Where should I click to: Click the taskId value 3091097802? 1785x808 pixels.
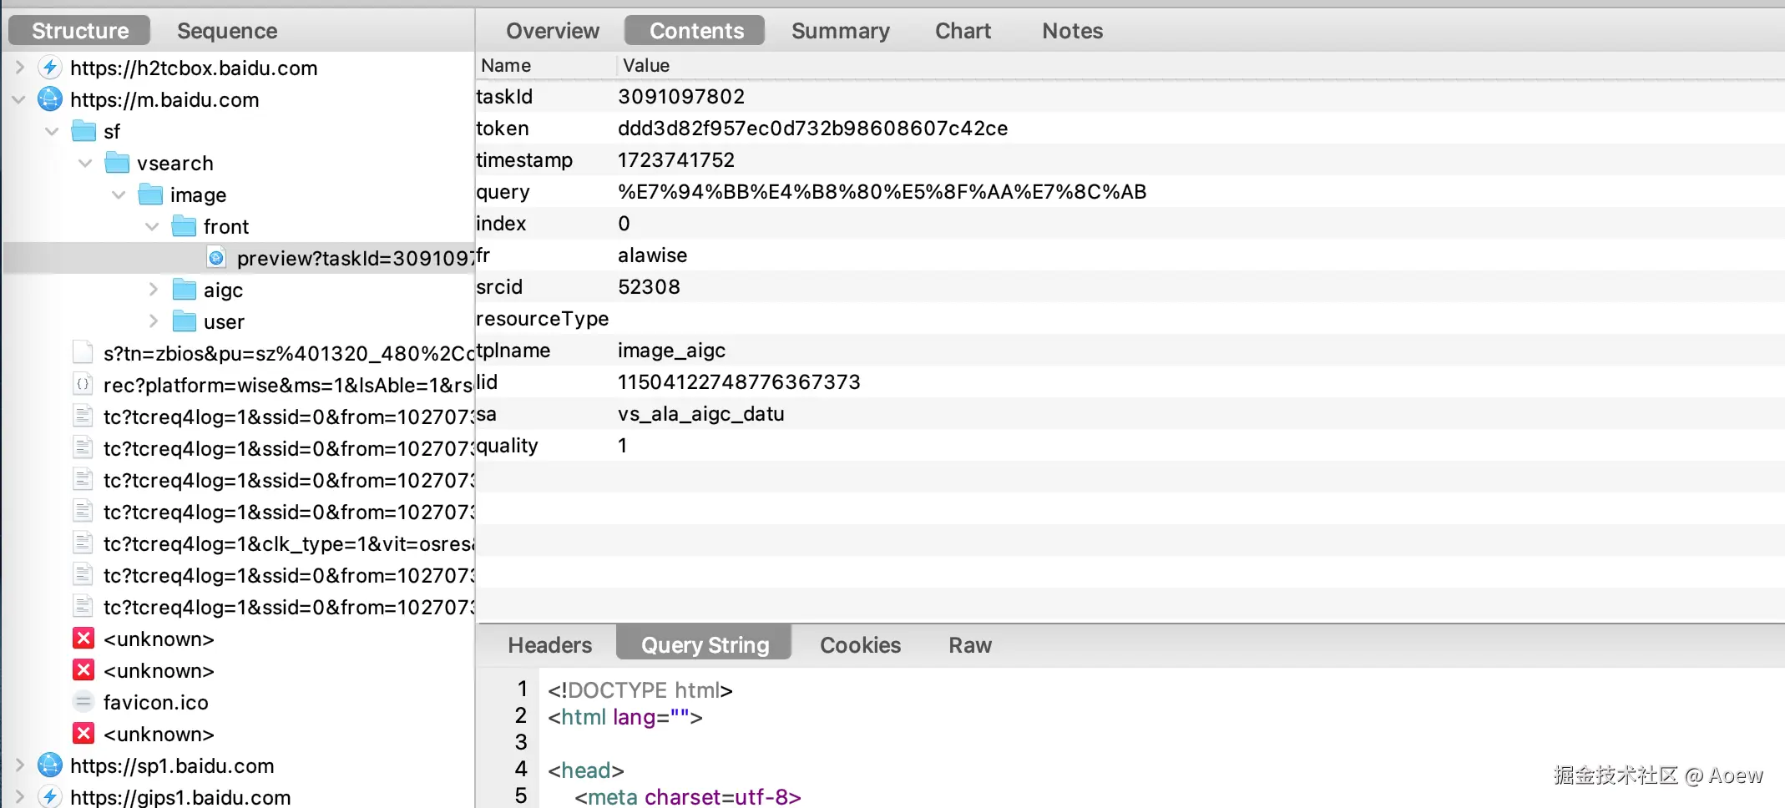click(x=681, y=97)
